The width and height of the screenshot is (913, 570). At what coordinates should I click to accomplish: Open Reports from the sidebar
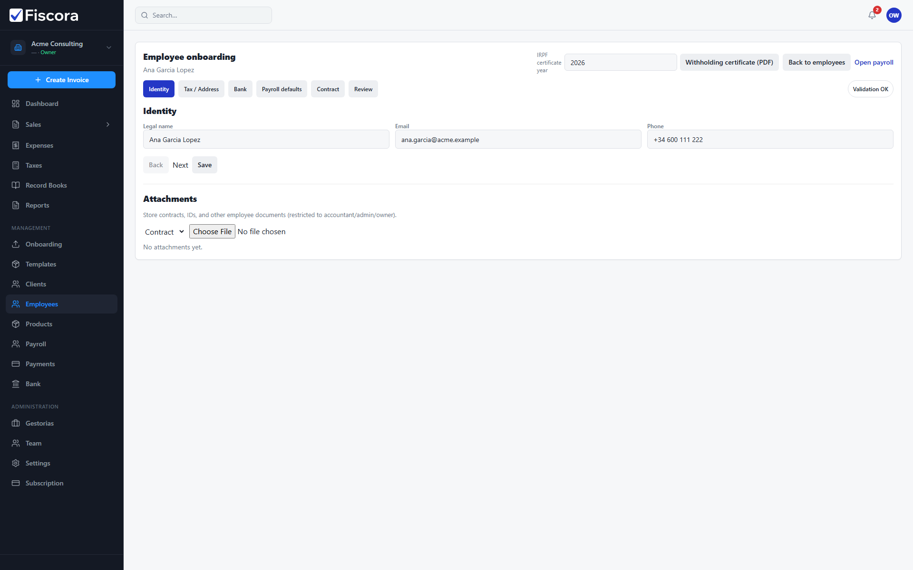pyautogui.click(x=61, y=205)
